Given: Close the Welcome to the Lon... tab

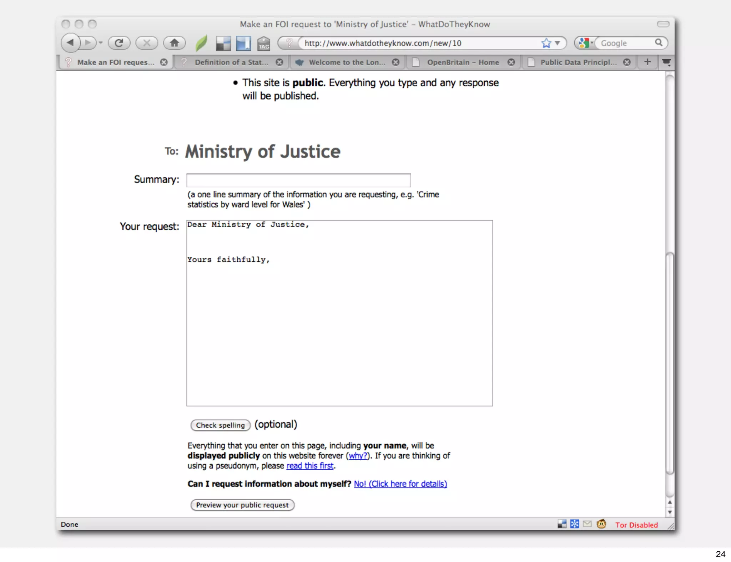Looking at the screenshot, I should 395,62.
